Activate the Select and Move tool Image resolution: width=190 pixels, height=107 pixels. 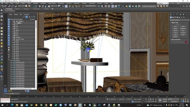click(x=39, y=6)
